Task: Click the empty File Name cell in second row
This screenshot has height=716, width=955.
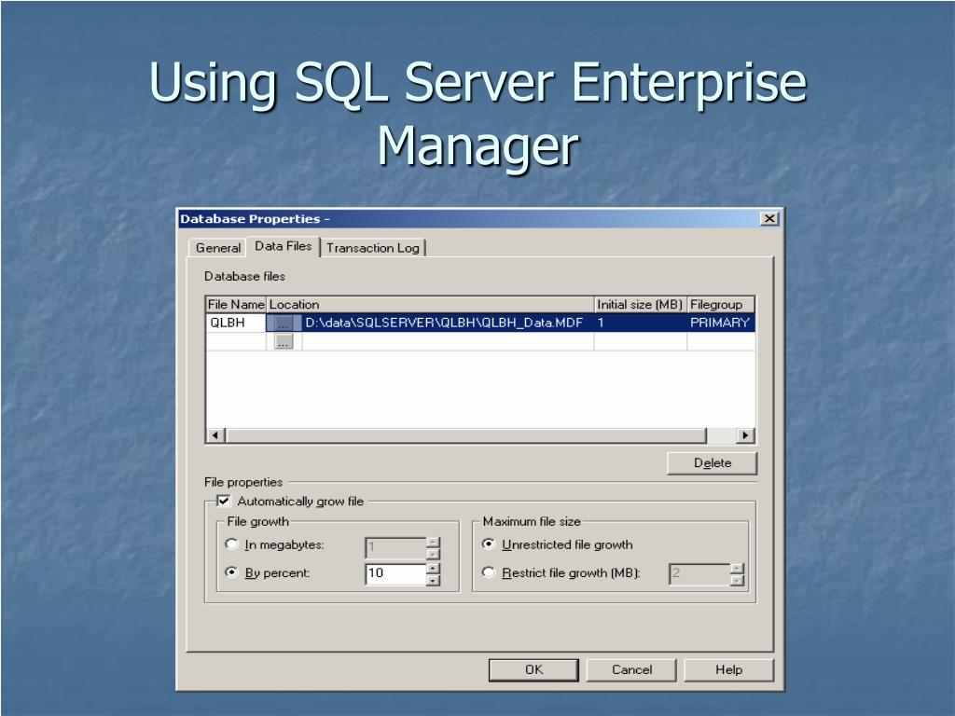Action: (236, 341)
